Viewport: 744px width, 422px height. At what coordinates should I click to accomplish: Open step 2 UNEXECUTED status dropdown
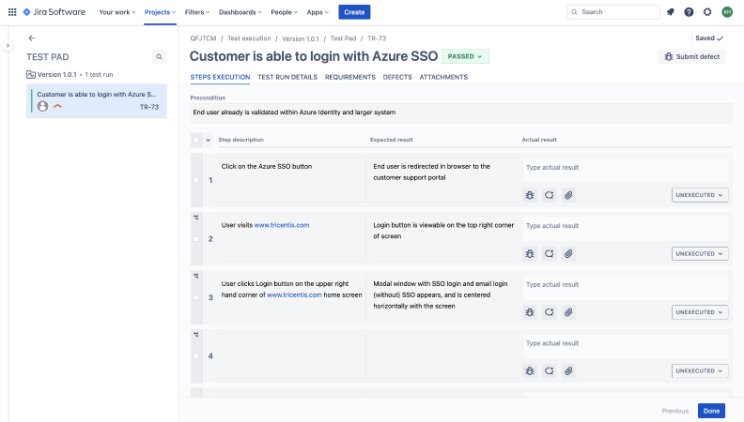pyautogui.click(x=700, y=253)
